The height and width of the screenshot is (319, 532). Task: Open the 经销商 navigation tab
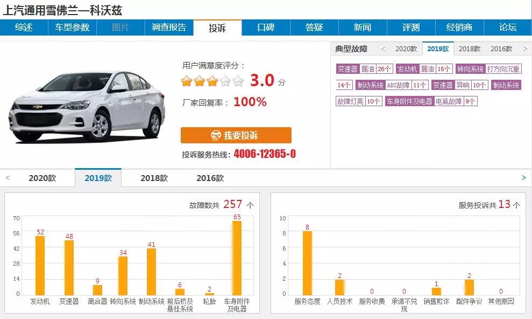pos(459,27)
